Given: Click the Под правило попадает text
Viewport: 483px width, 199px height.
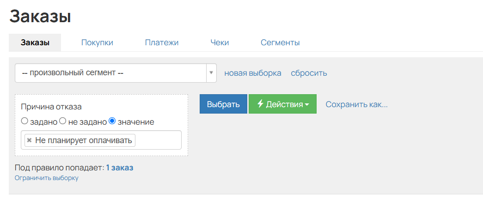Looking at the screenshot, I should click(x=60, y=168).
